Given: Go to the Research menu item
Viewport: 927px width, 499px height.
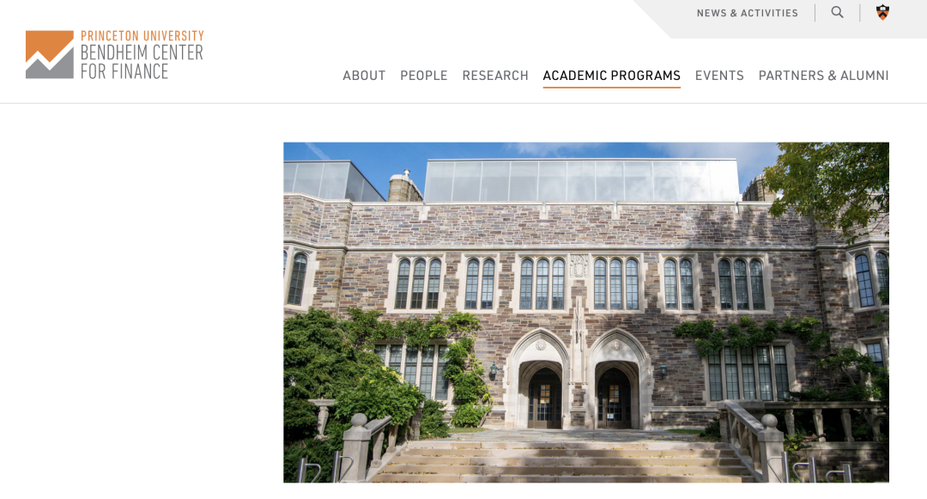Looking at the screenshot, I should click(x=495, y=76).
